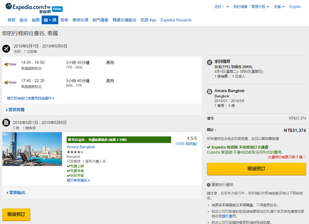Screen dimensions: 309x224
Task: Open the 旅遊 App tab
Action: tap(148, 20)
